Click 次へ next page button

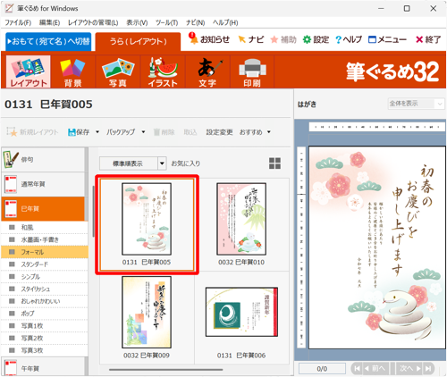tap(409, 368)
